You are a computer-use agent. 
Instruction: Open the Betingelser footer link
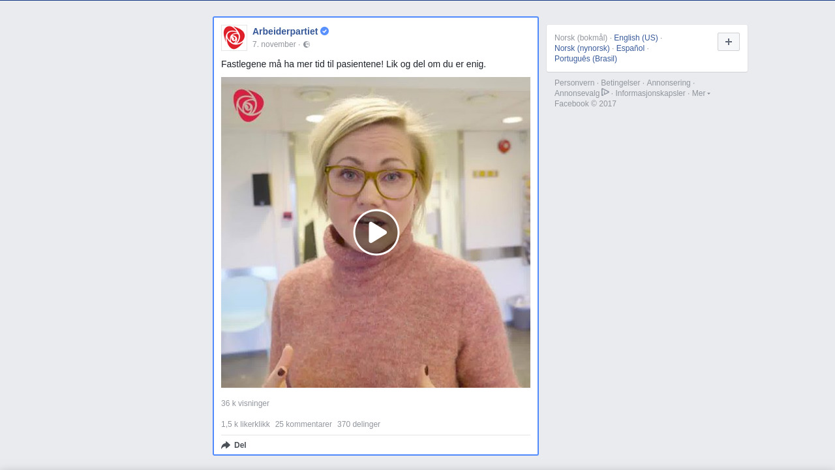620,83
